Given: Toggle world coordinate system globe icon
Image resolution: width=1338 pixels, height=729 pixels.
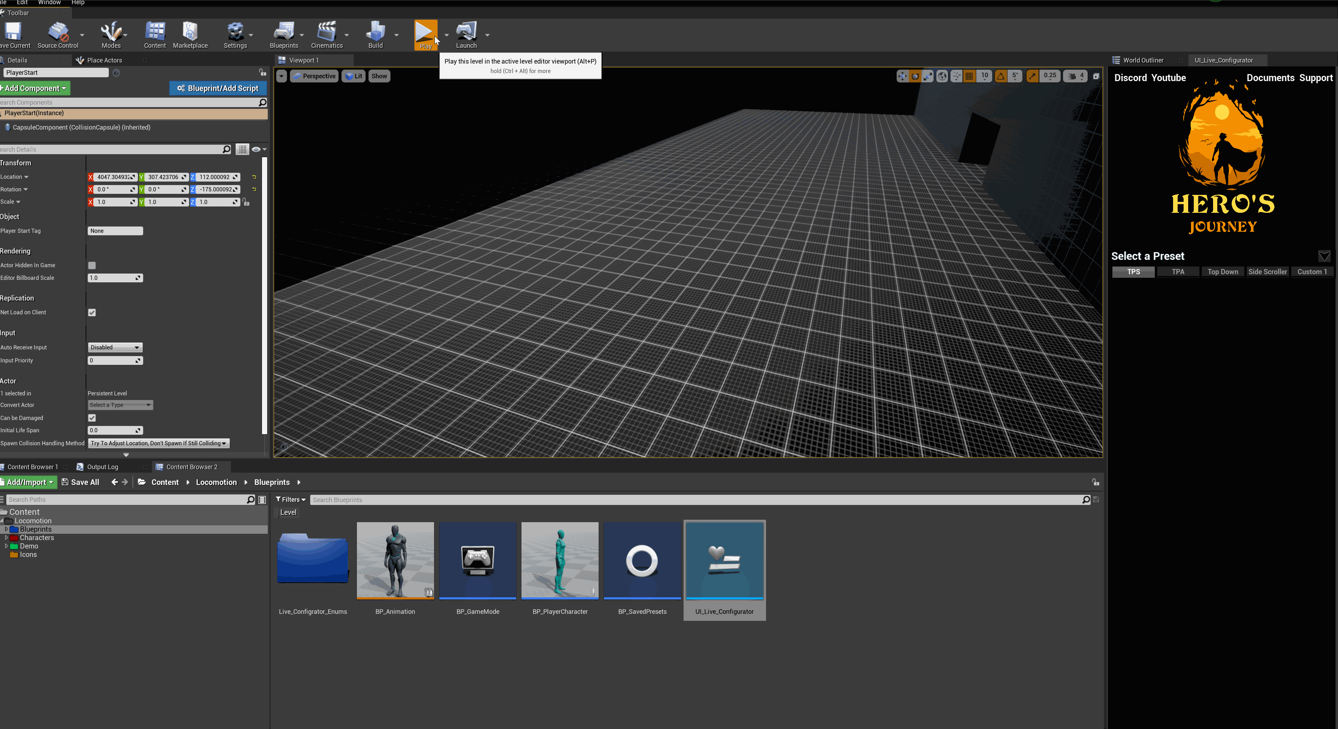Looking at the screenshot, I should click(x=942, y=77).
